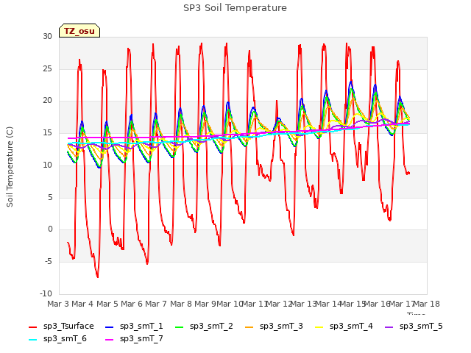
Task: Click the 0 y-axis tick label
Action: coord(50,229)
